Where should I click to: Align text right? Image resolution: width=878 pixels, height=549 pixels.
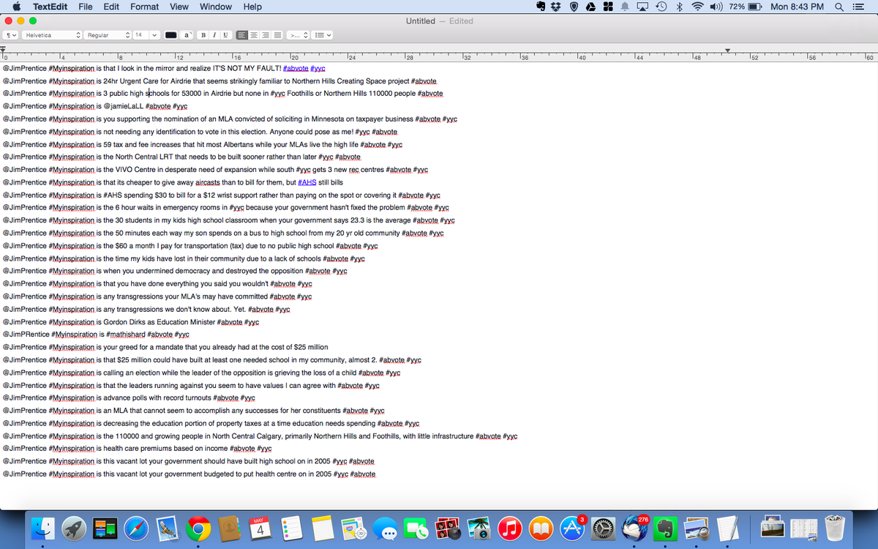264,35
